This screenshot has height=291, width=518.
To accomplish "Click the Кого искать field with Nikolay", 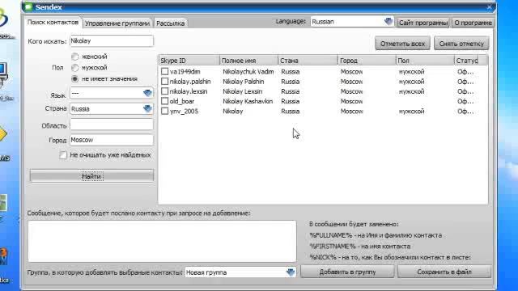I will [112, 41].
